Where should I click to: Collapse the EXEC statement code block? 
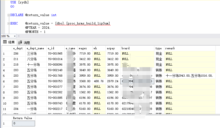coord(9,23)
